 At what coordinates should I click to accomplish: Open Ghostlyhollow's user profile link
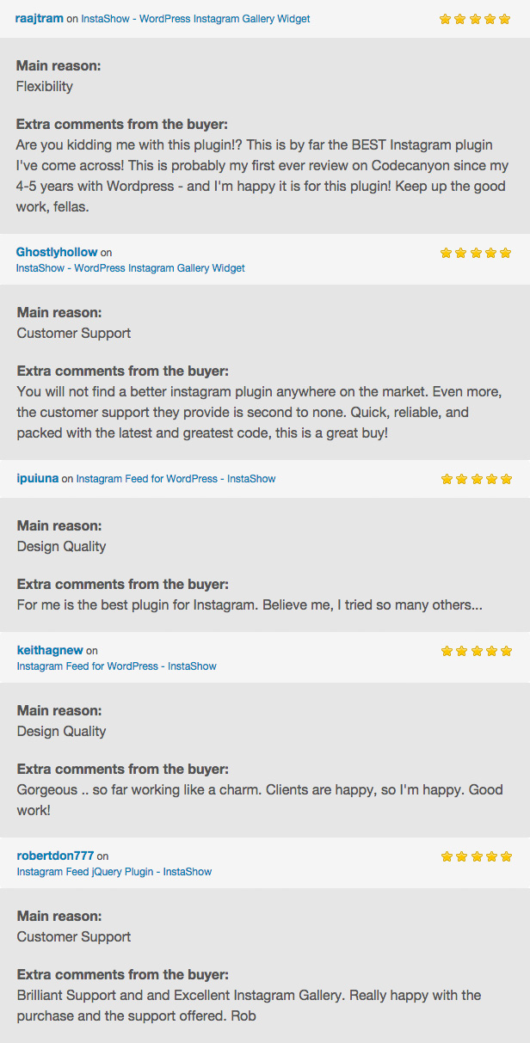click(x=57, y=252)
